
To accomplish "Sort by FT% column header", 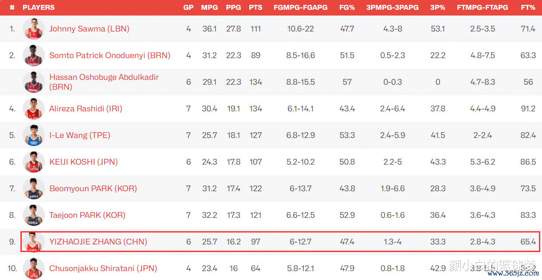I will click(528, 8).
